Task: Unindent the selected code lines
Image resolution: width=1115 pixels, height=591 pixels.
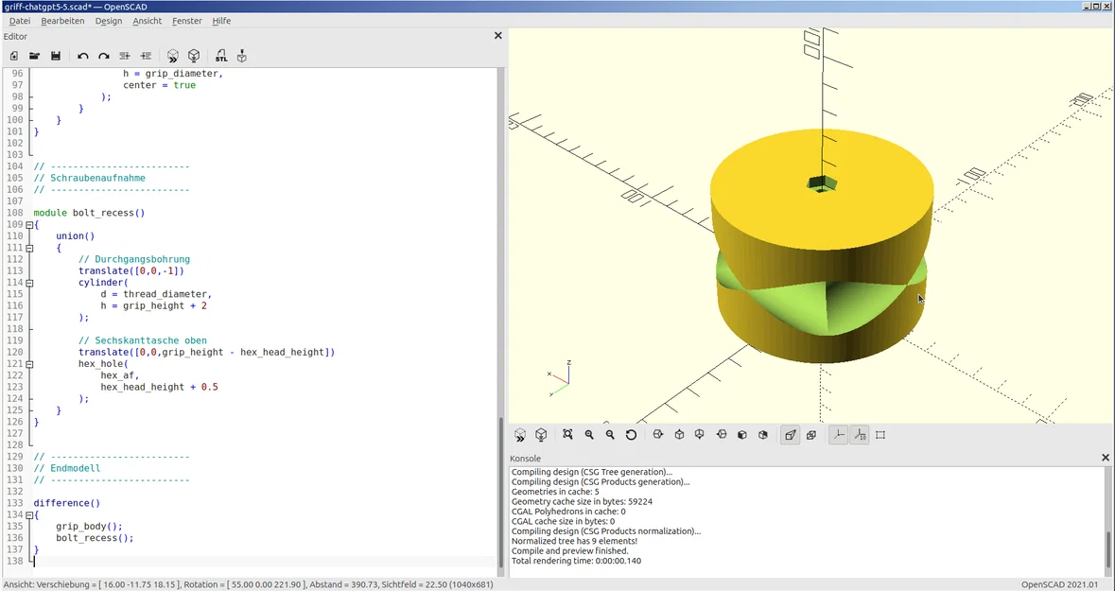Action: (125, 56)
